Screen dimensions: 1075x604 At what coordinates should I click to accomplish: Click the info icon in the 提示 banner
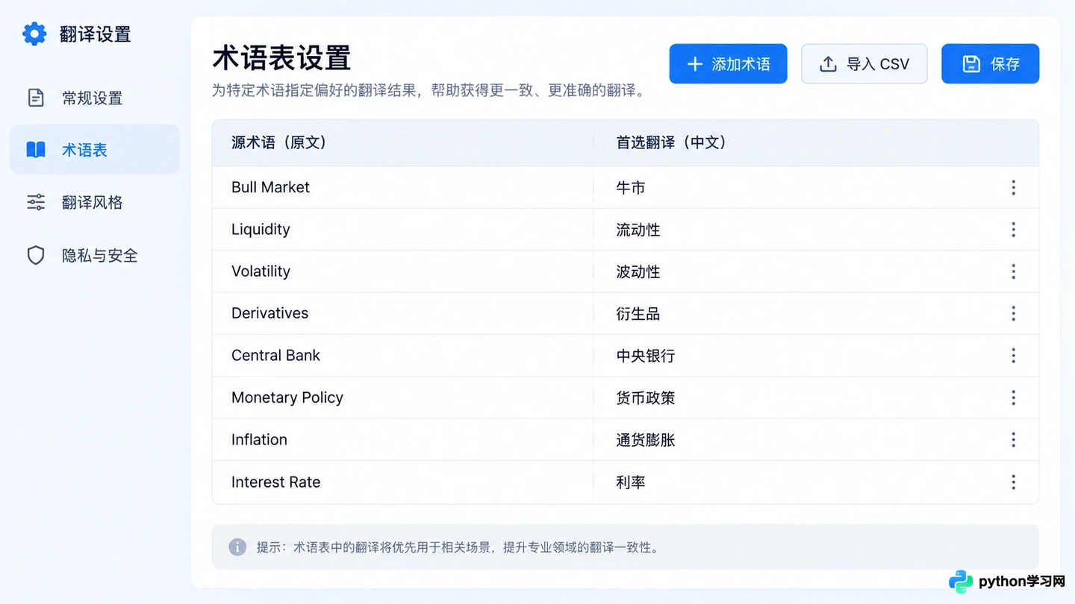237,547
